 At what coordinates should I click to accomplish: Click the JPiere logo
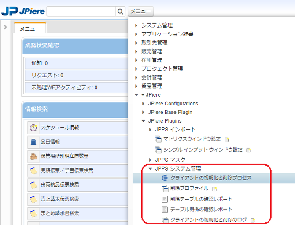23,11
